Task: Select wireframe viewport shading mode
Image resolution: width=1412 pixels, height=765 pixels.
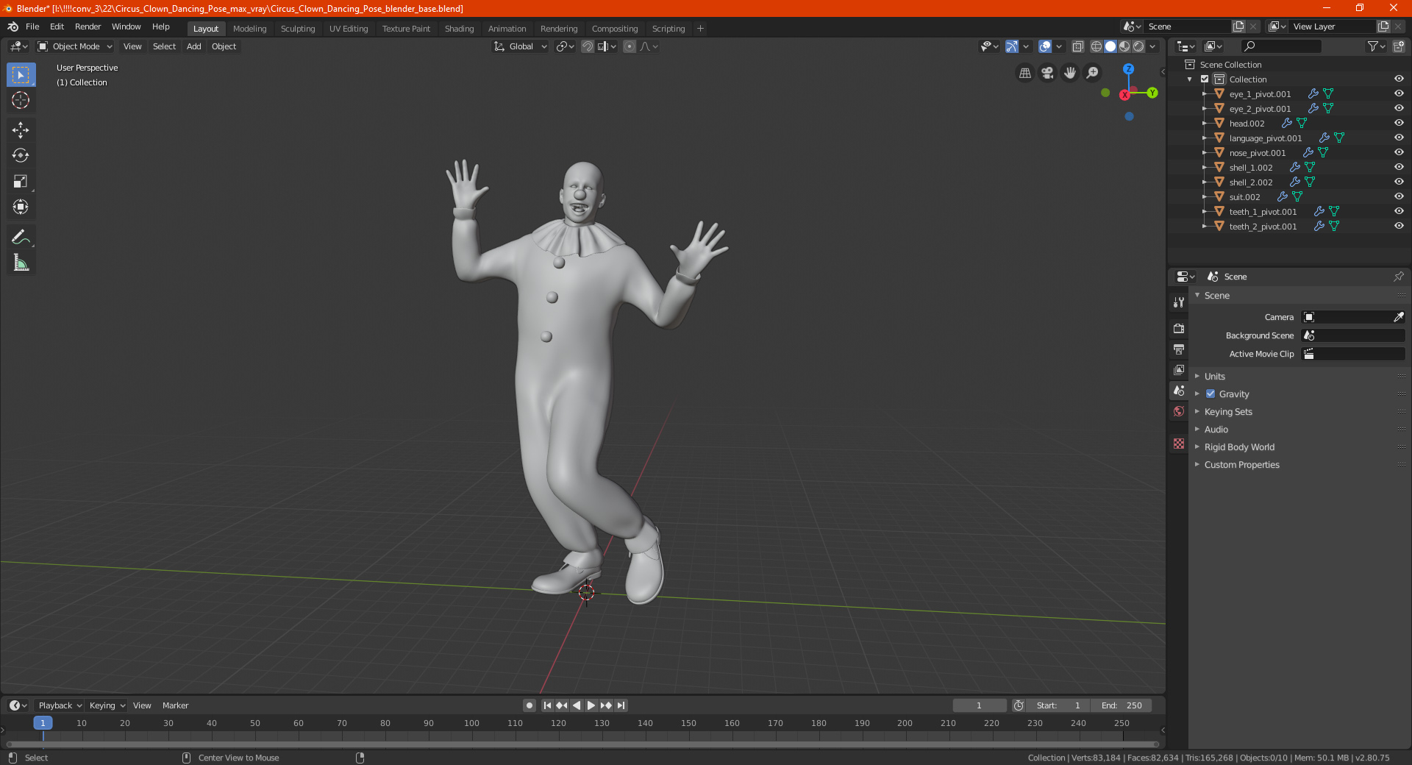Action: point(1096,46)
